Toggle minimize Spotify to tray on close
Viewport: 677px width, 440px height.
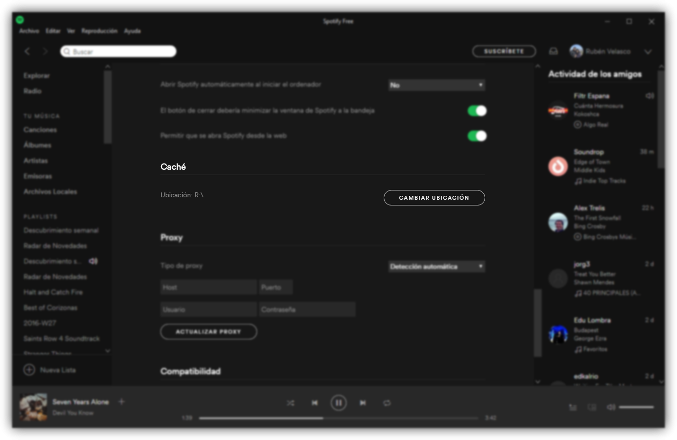pos(477,111)
